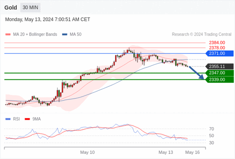The height and width of the screenshot is (159, 235).
Task: Click the 'May 13' axis date label
Action: (166, 152)
